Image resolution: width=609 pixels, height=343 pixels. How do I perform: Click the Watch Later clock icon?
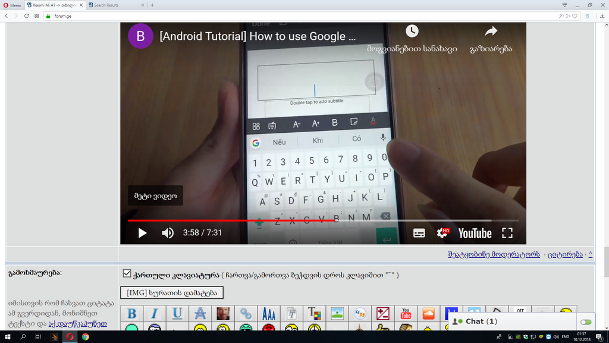(412, 31)
